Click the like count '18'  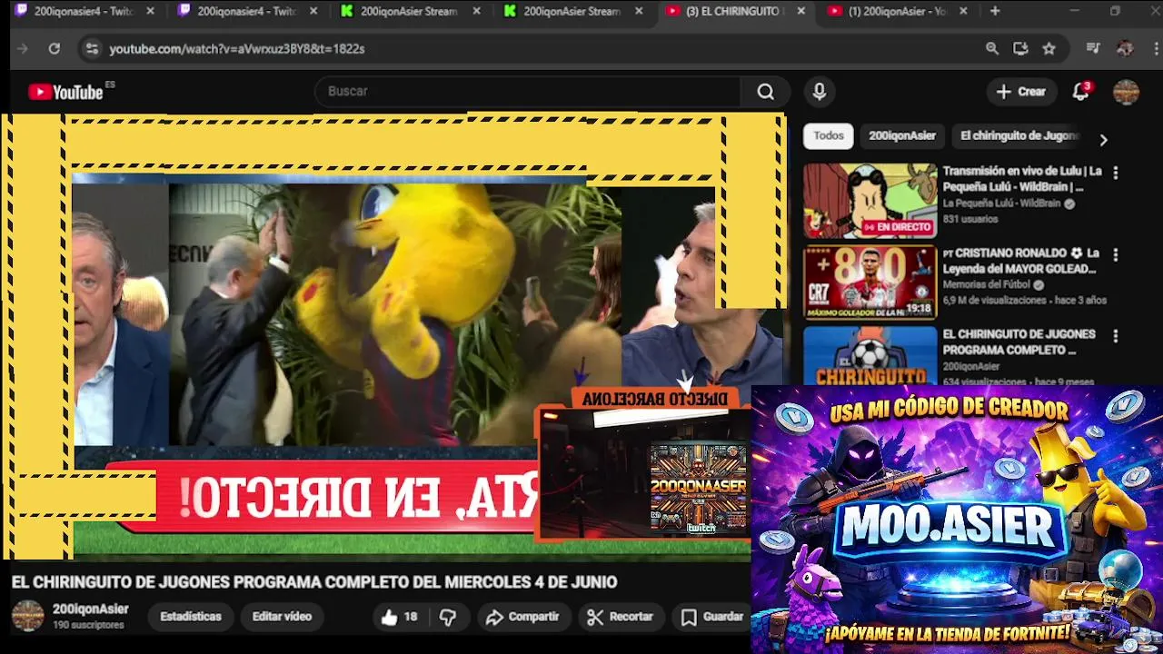(411, 617)
